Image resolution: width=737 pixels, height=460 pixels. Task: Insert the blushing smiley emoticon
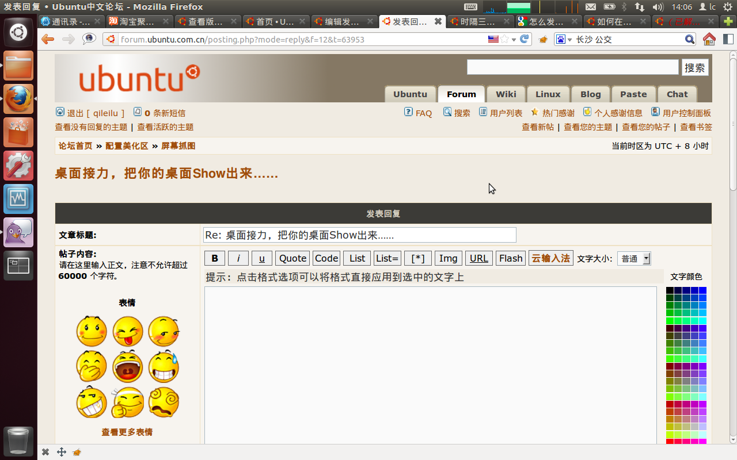(92, 331)
